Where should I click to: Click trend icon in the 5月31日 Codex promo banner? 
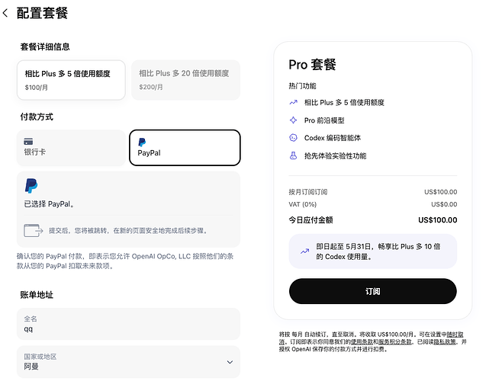(x=304, y=251)
